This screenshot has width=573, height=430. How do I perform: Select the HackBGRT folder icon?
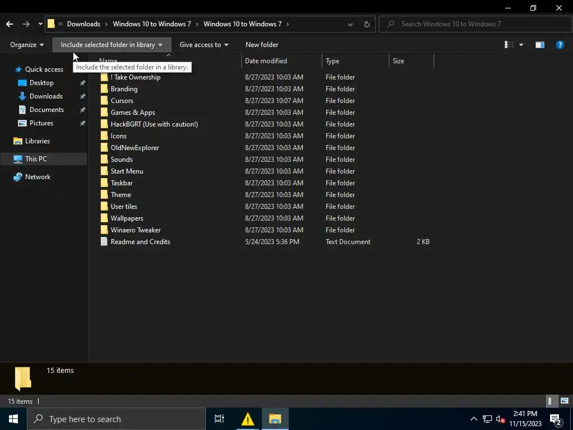[105, 124]
